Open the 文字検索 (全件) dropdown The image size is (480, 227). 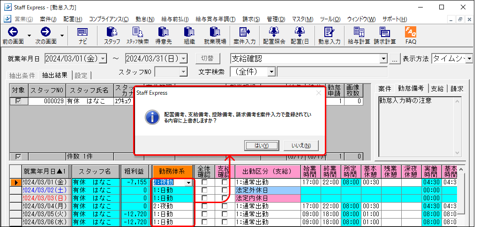pyautogui.click(x=271, y=72)
